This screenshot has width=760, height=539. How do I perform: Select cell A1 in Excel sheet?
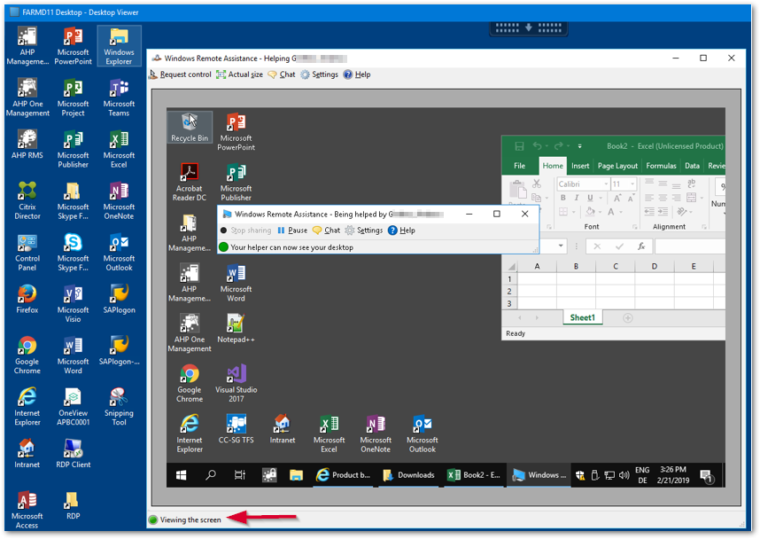(x=537, y=279)
